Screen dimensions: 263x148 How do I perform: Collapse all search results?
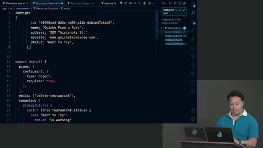click(x=185, y=3)
